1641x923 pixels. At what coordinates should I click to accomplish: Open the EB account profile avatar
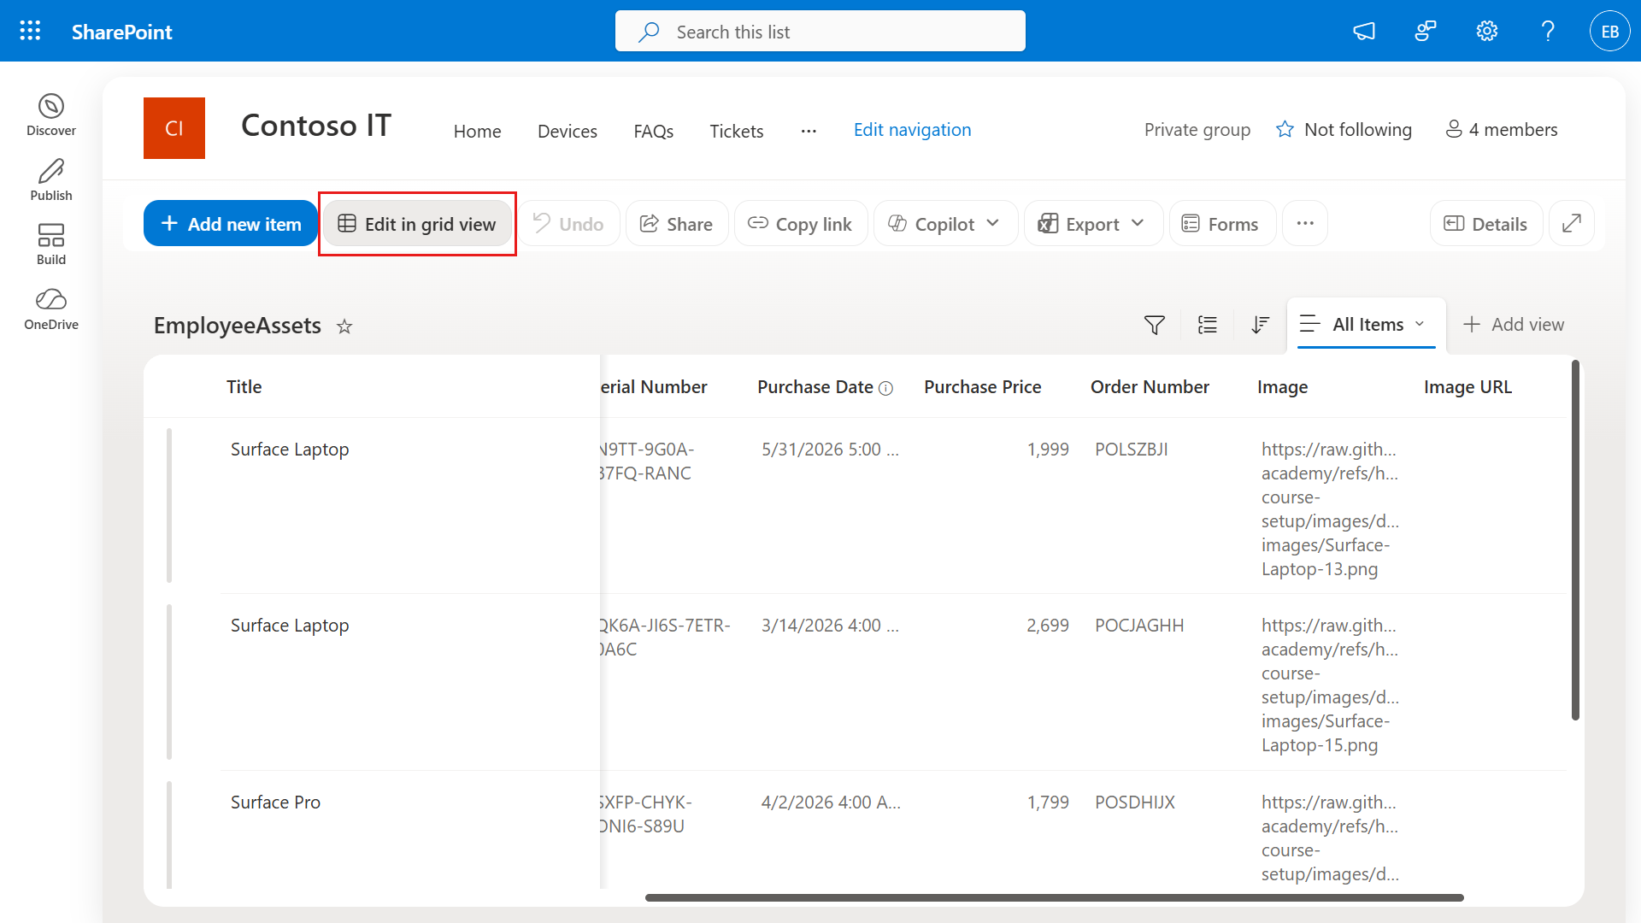[1609, 32]
